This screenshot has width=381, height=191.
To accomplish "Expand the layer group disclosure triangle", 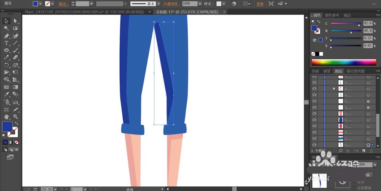I will click(x=334, y=88).
